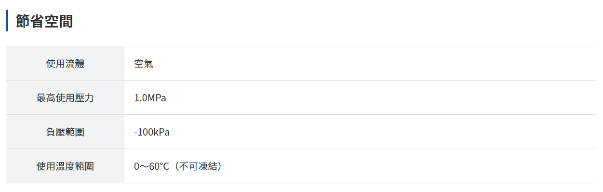Select the 使用溫度範圍 label cell
Viewport: 603px width, 192px height.
(x=65, y=166)
